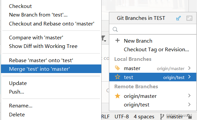This screenshot has width=197, height=120.
Task: Choose Show Diff with Working Tree
Action: (43, 46)
